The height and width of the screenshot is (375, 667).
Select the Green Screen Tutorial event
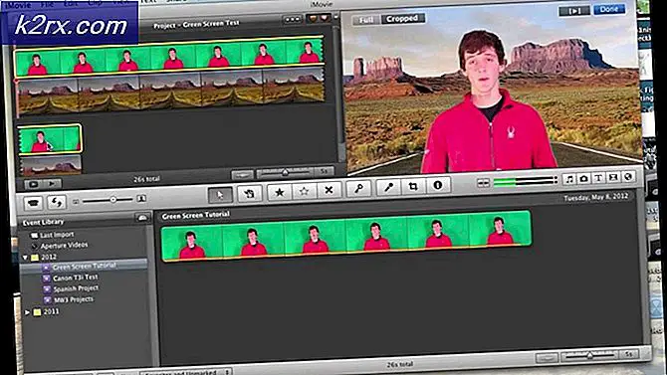[85, 267]
